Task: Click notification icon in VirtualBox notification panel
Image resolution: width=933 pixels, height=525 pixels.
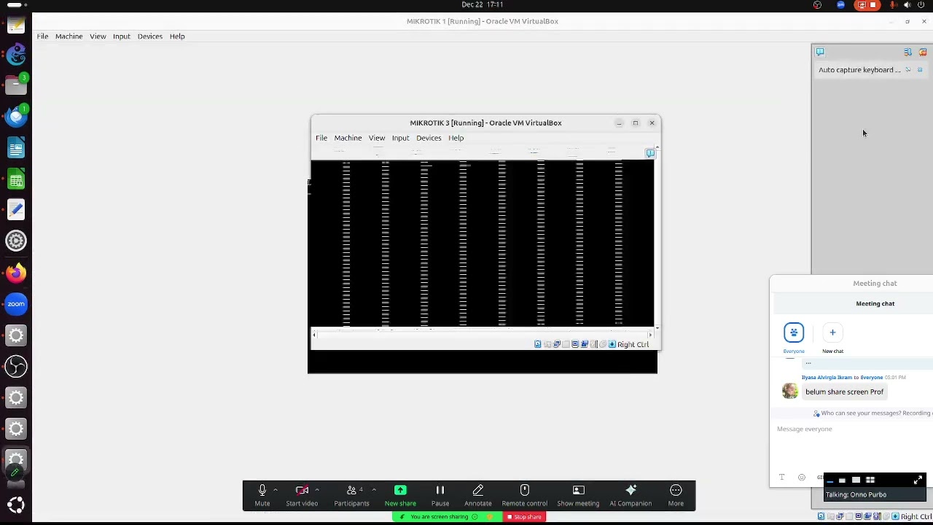Action: coord(820,52)
